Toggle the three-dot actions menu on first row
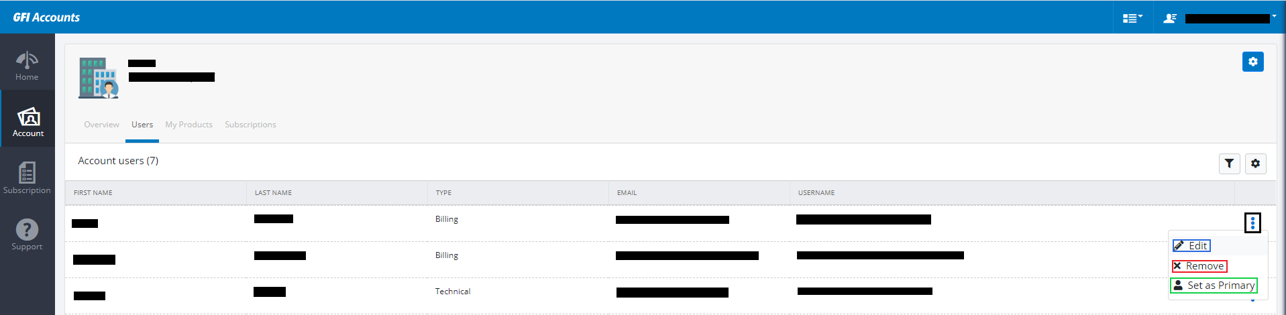This screenshot has height=315, width=1286. (x=1252, y=223)
